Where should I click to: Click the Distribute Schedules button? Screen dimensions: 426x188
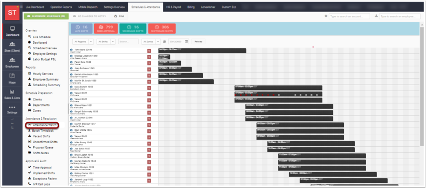click(46, 16)
